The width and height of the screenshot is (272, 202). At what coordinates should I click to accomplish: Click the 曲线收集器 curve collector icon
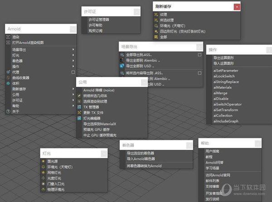pyautogui.click(x=8, y=78)
